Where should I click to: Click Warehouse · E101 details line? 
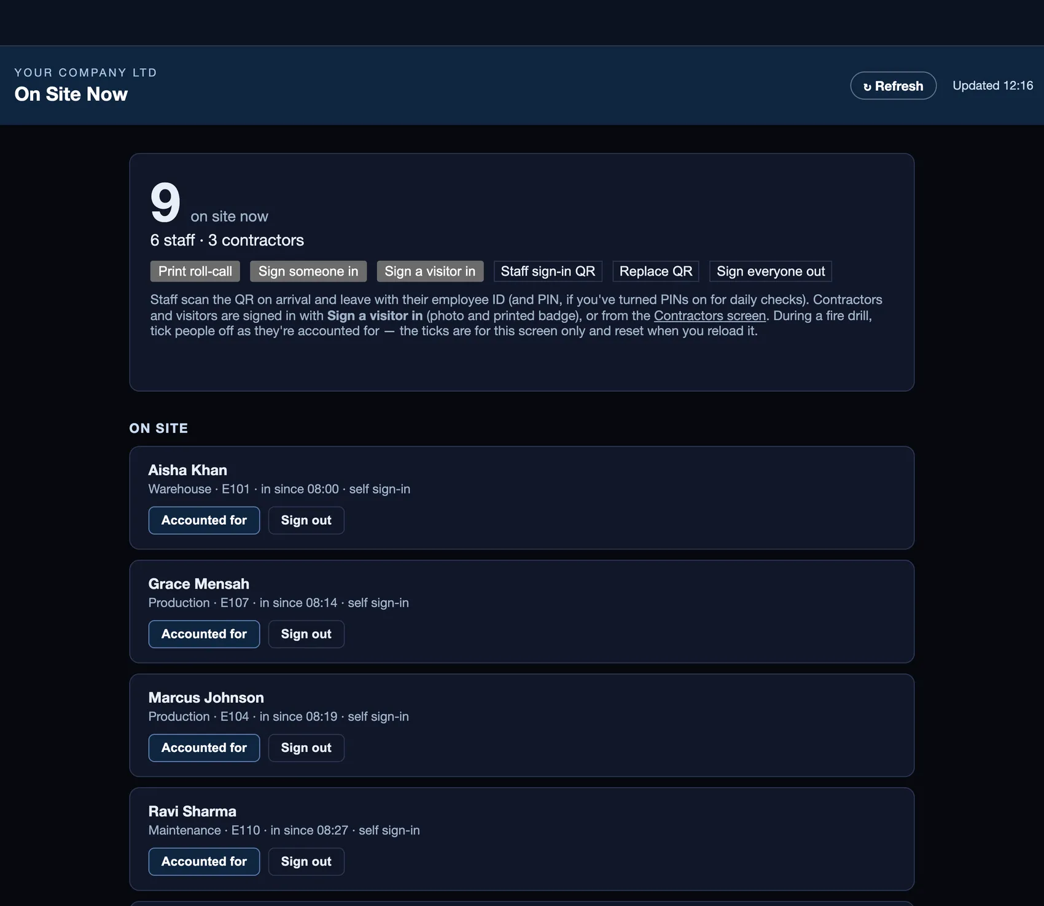coord(279,489)
